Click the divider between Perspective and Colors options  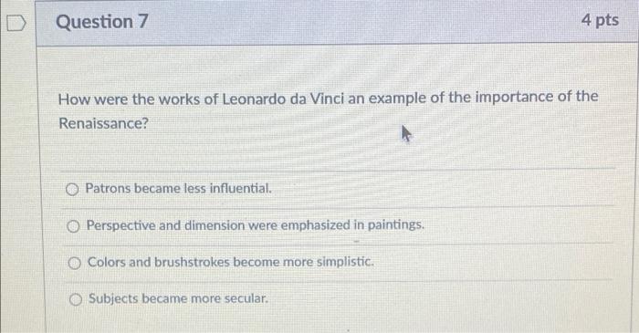coord(338,244)
